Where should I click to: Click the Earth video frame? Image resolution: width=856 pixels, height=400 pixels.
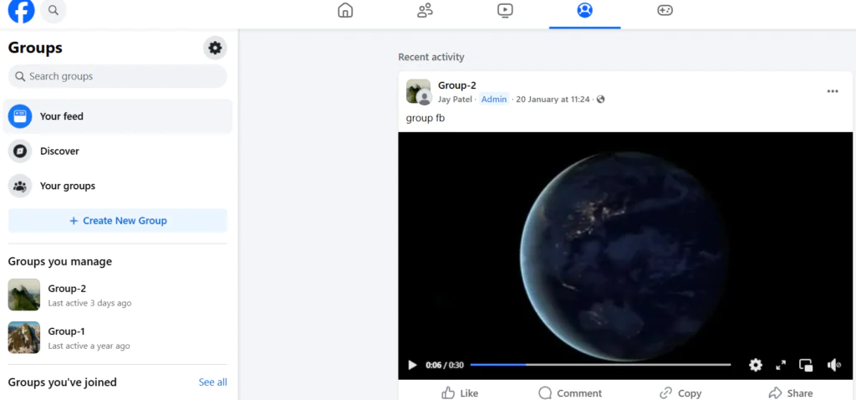coord(625,256)
